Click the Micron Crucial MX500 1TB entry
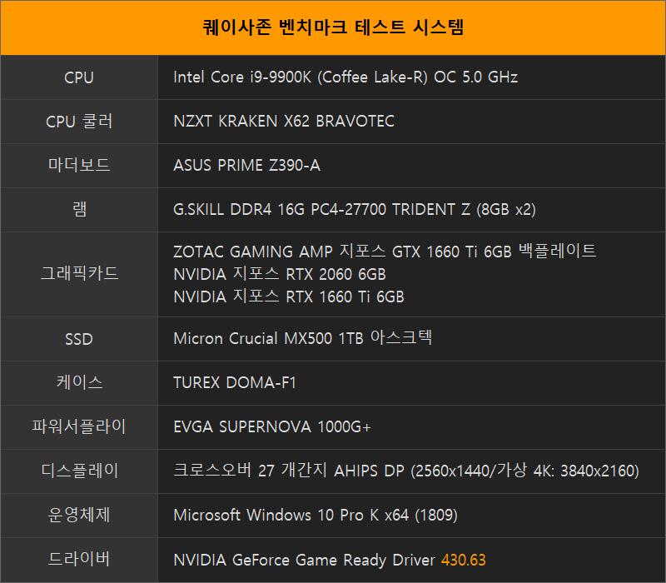This screenshot has width=666, height=583. point(302,339)
